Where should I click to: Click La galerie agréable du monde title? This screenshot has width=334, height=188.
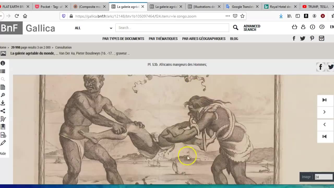pos(32,53)
